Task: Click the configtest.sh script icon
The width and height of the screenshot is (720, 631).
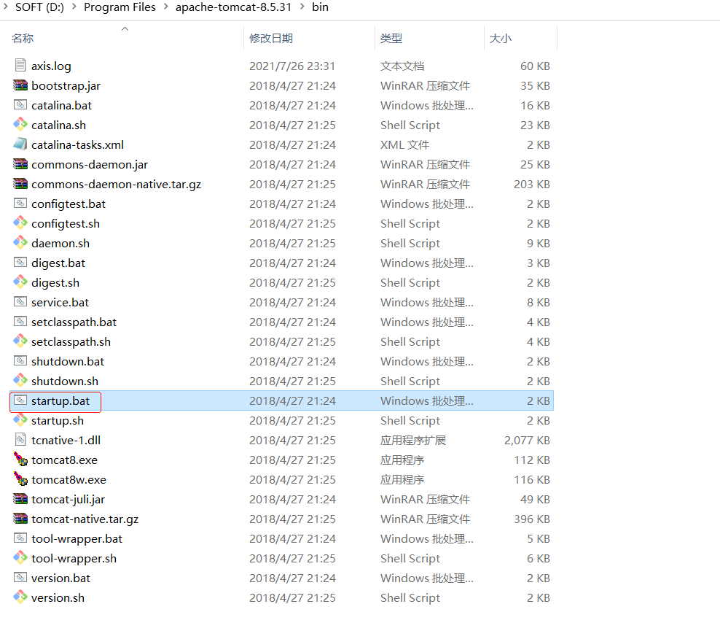Action: click(20, 222)
